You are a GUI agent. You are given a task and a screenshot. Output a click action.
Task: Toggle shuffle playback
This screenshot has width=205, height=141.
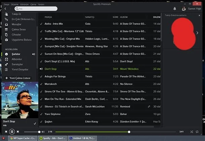(192, 132)
